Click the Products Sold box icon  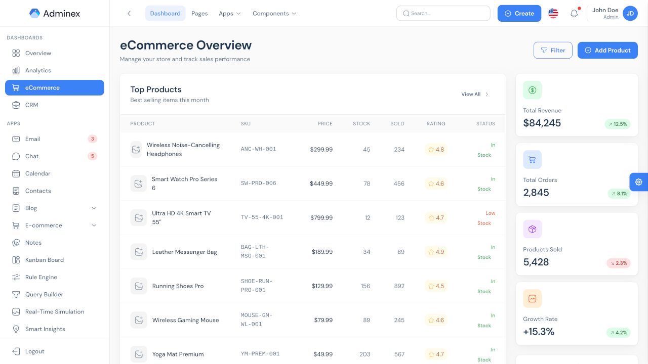point(533,229)
